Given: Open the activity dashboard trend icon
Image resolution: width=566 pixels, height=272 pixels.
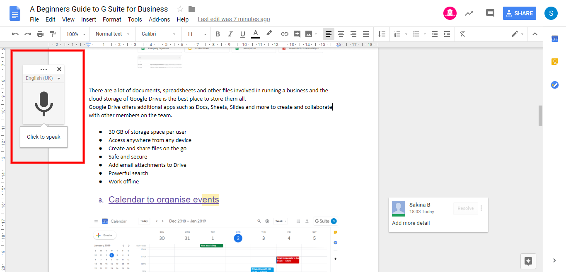Looking at the screenshot, I should click(x=469, y=13).
